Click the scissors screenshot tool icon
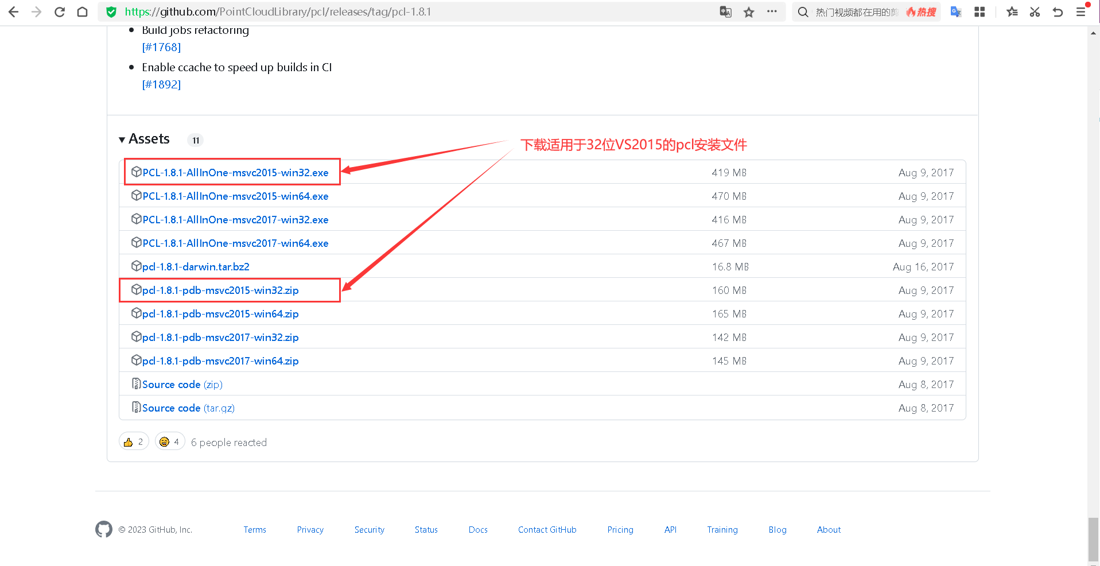Screen dimensions: 1100x566 pos(1035,12)
